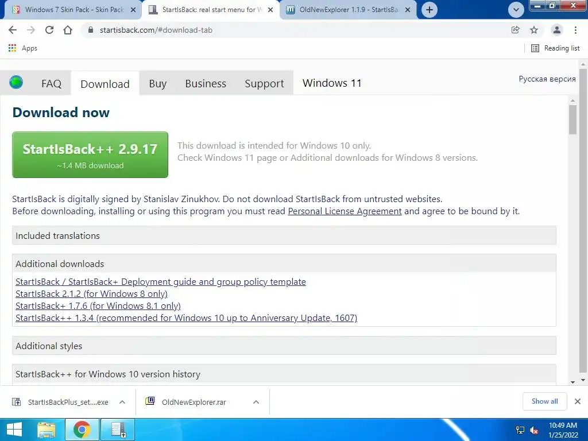Go back with the browser back arrow
The image size is (588, 441).
[13, 30]
